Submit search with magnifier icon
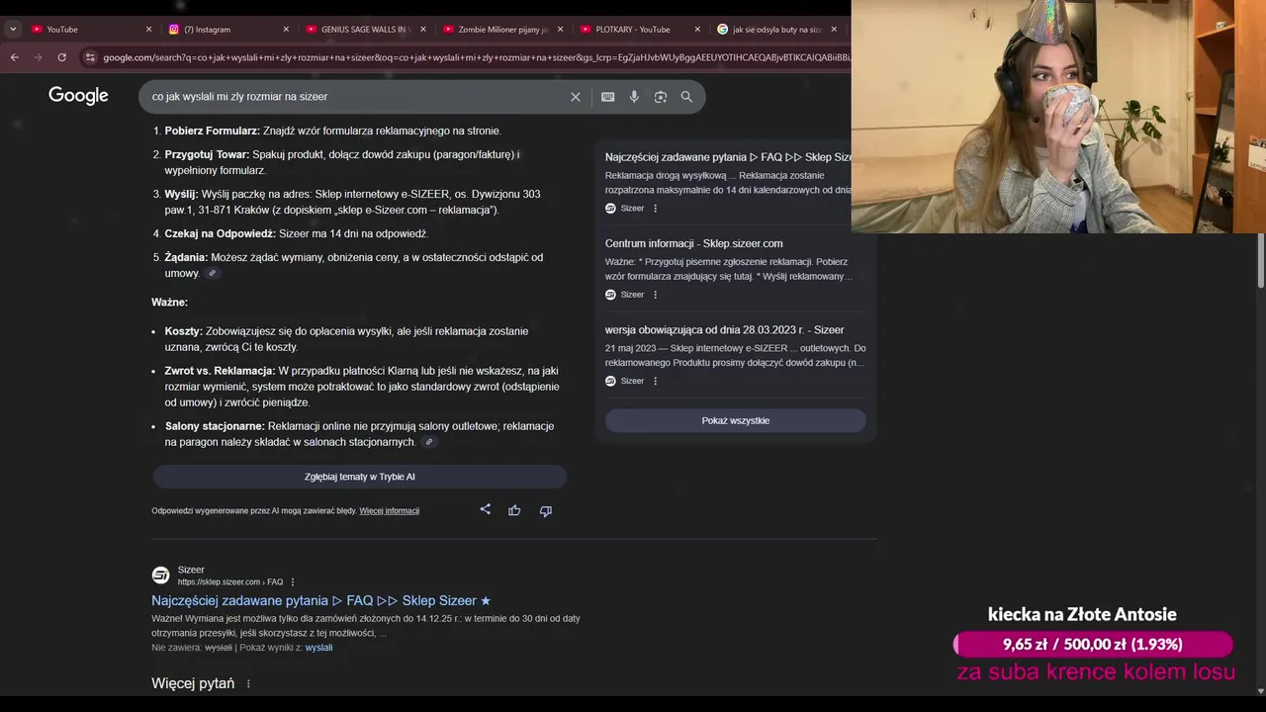The image size is (1266, 712). [686, 97]
